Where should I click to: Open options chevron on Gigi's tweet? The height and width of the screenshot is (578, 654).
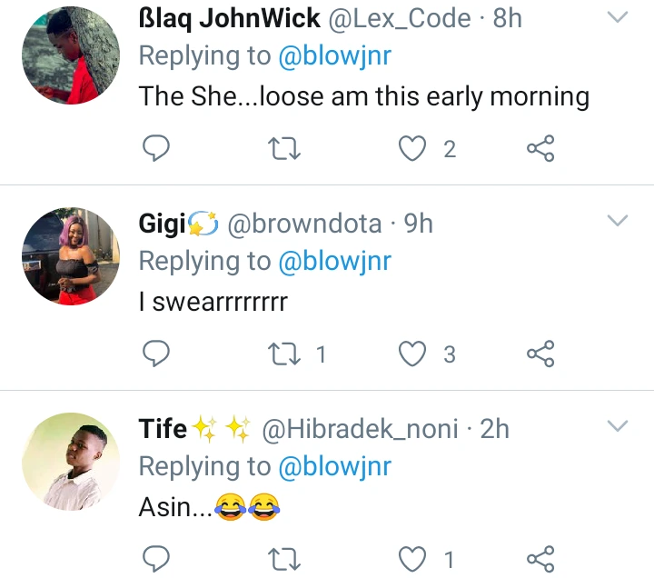coord(618,220)
